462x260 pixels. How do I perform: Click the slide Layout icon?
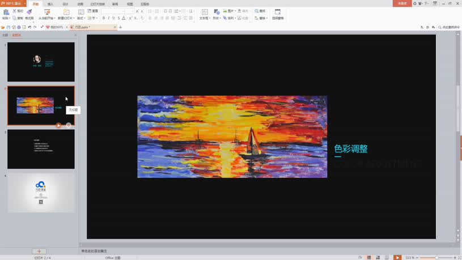(x=80, y=12)
